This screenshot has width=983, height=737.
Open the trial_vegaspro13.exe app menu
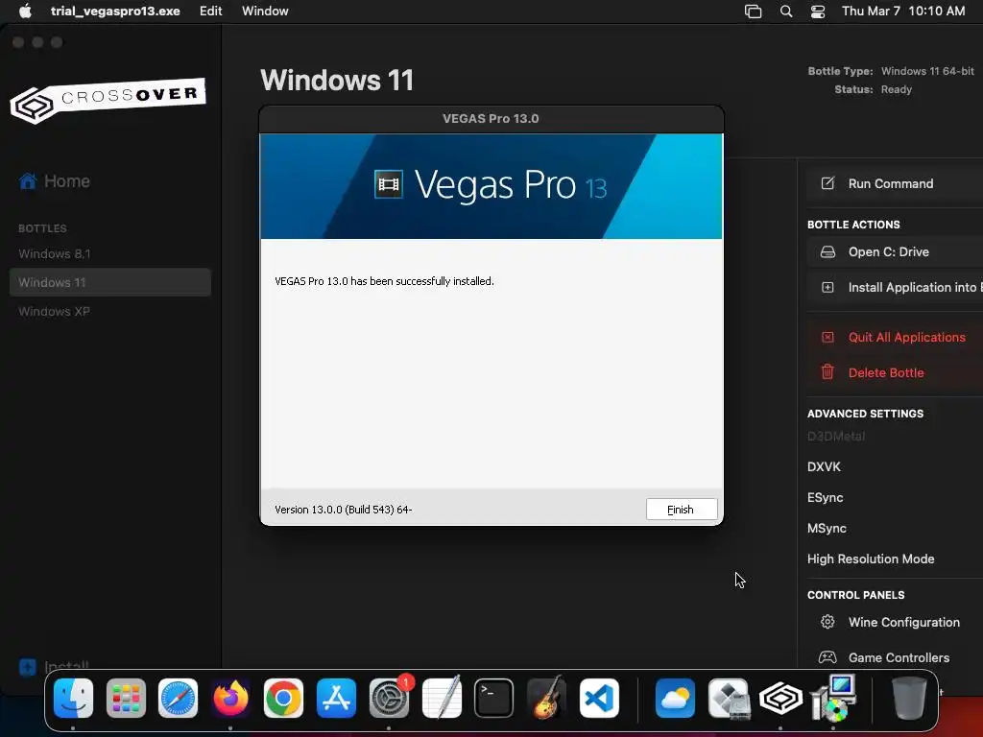[x=115, y=12]
